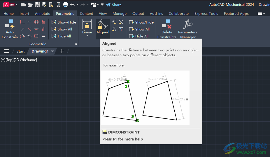Open the Parameters Manager
This screenshot has height=157, width=270.
pos(188,29)
